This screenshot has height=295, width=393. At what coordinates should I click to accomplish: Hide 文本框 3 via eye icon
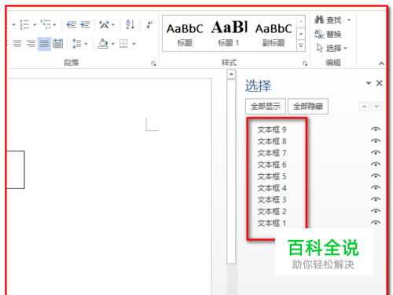coord(376,199)
